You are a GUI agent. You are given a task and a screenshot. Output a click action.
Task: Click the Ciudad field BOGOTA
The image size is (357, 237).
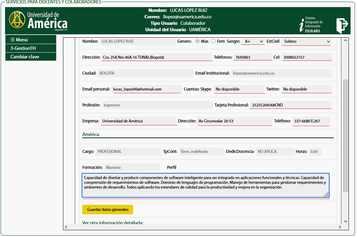pos(146,73)
